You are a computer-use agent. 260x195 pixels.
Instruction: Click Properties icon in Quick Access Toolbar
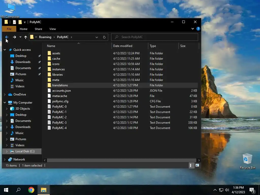pyautogui.click(x=14, y=22)
